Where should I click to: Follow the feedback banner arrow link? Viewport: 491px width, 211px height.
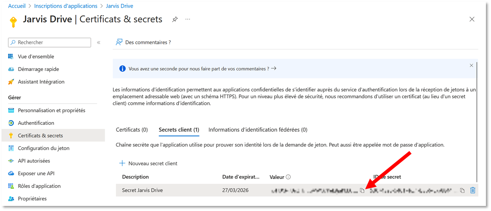pyautogui.click(x=274, y=68)
